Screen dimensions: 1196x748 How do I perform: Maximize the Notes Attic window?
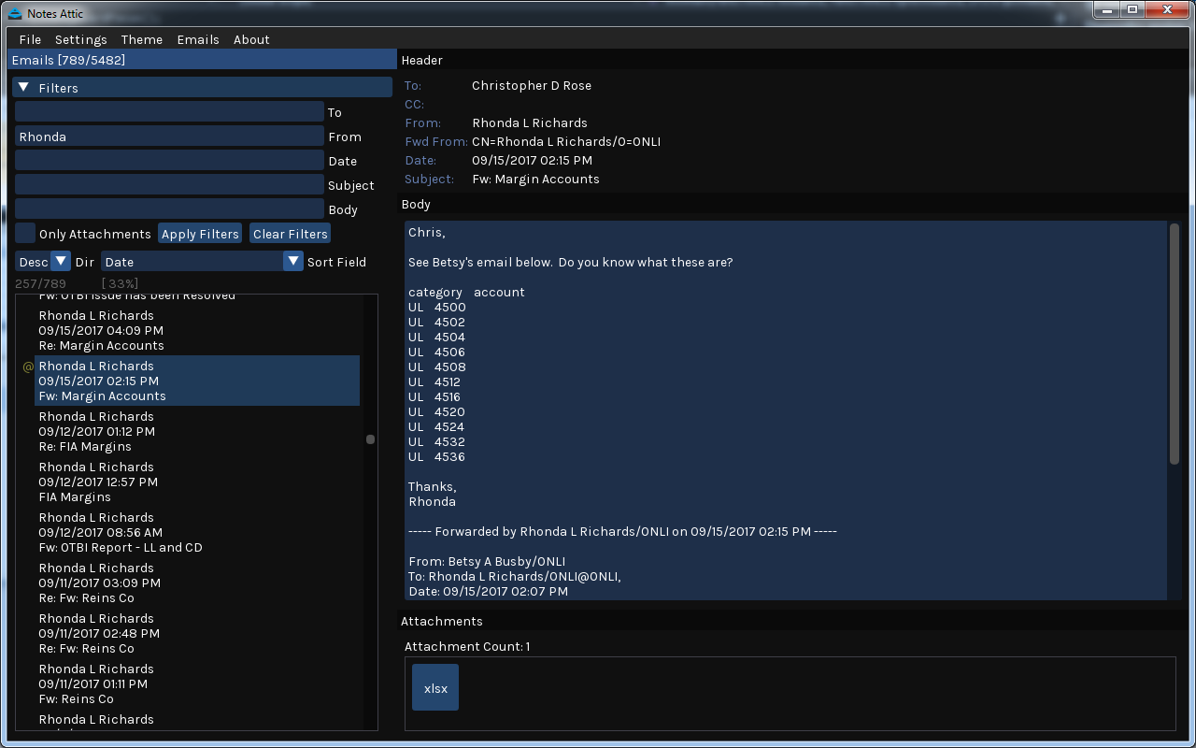[x=1132, y=9]
